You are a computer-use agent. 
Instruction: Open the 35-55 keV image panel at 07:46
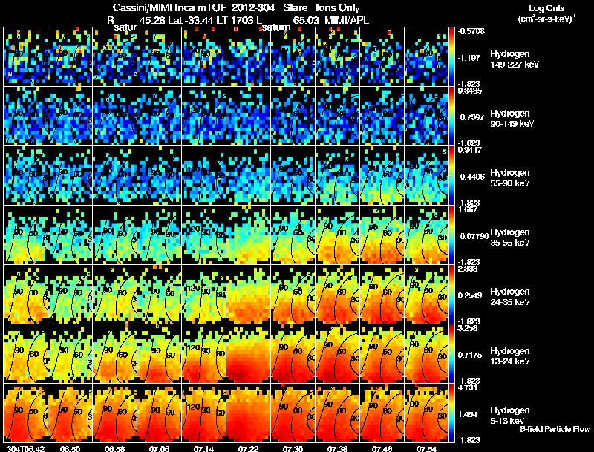click(x=382, y=235)
